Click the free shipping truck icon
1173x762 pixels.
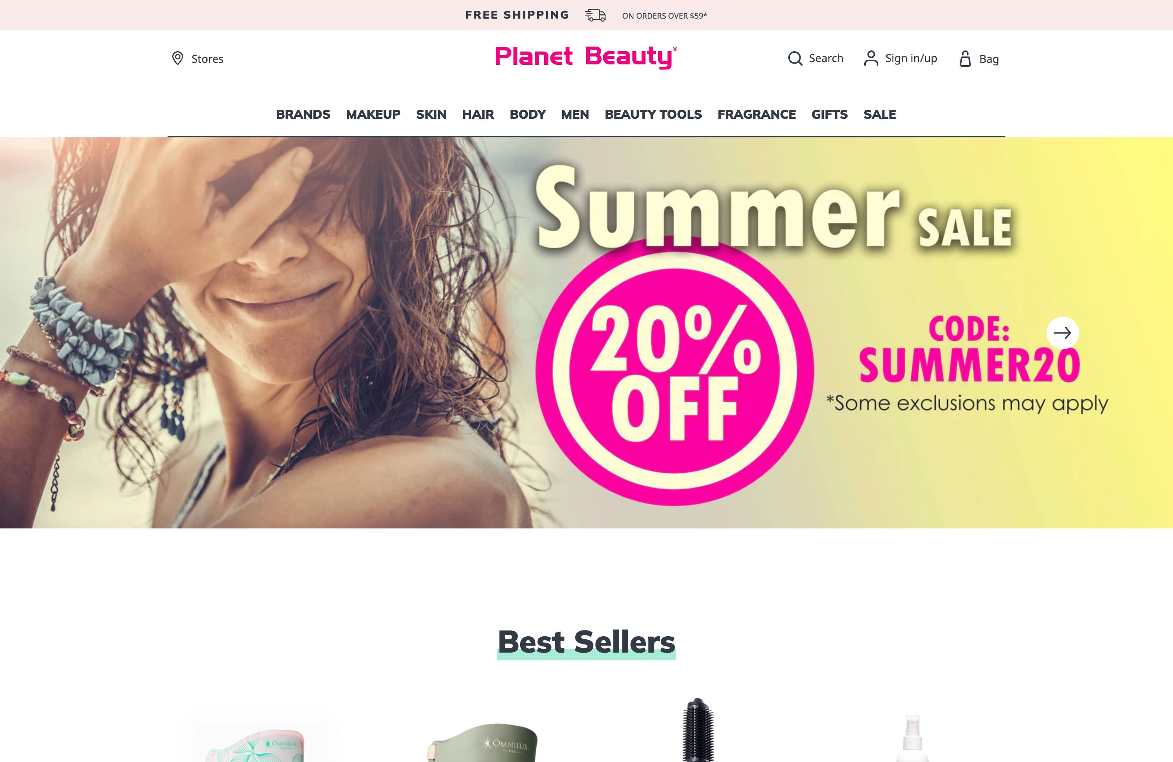click(595, 15)
